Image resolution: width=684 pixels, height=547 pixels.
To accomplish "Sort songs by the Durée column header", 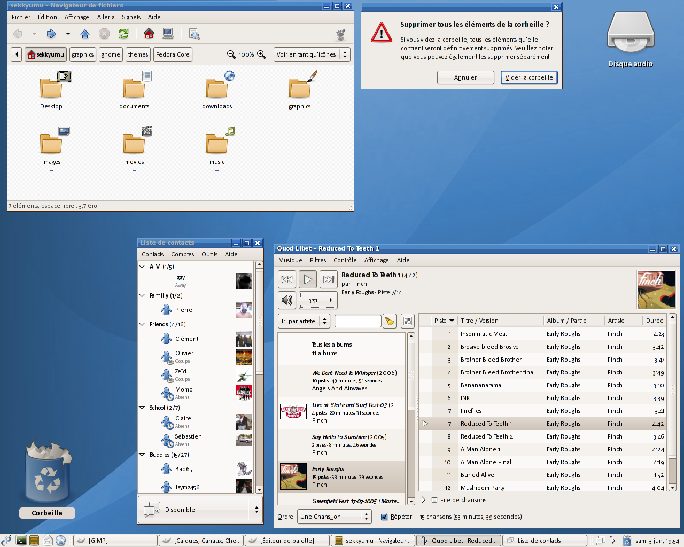I will pyautogui.click(x=654, y=321).
